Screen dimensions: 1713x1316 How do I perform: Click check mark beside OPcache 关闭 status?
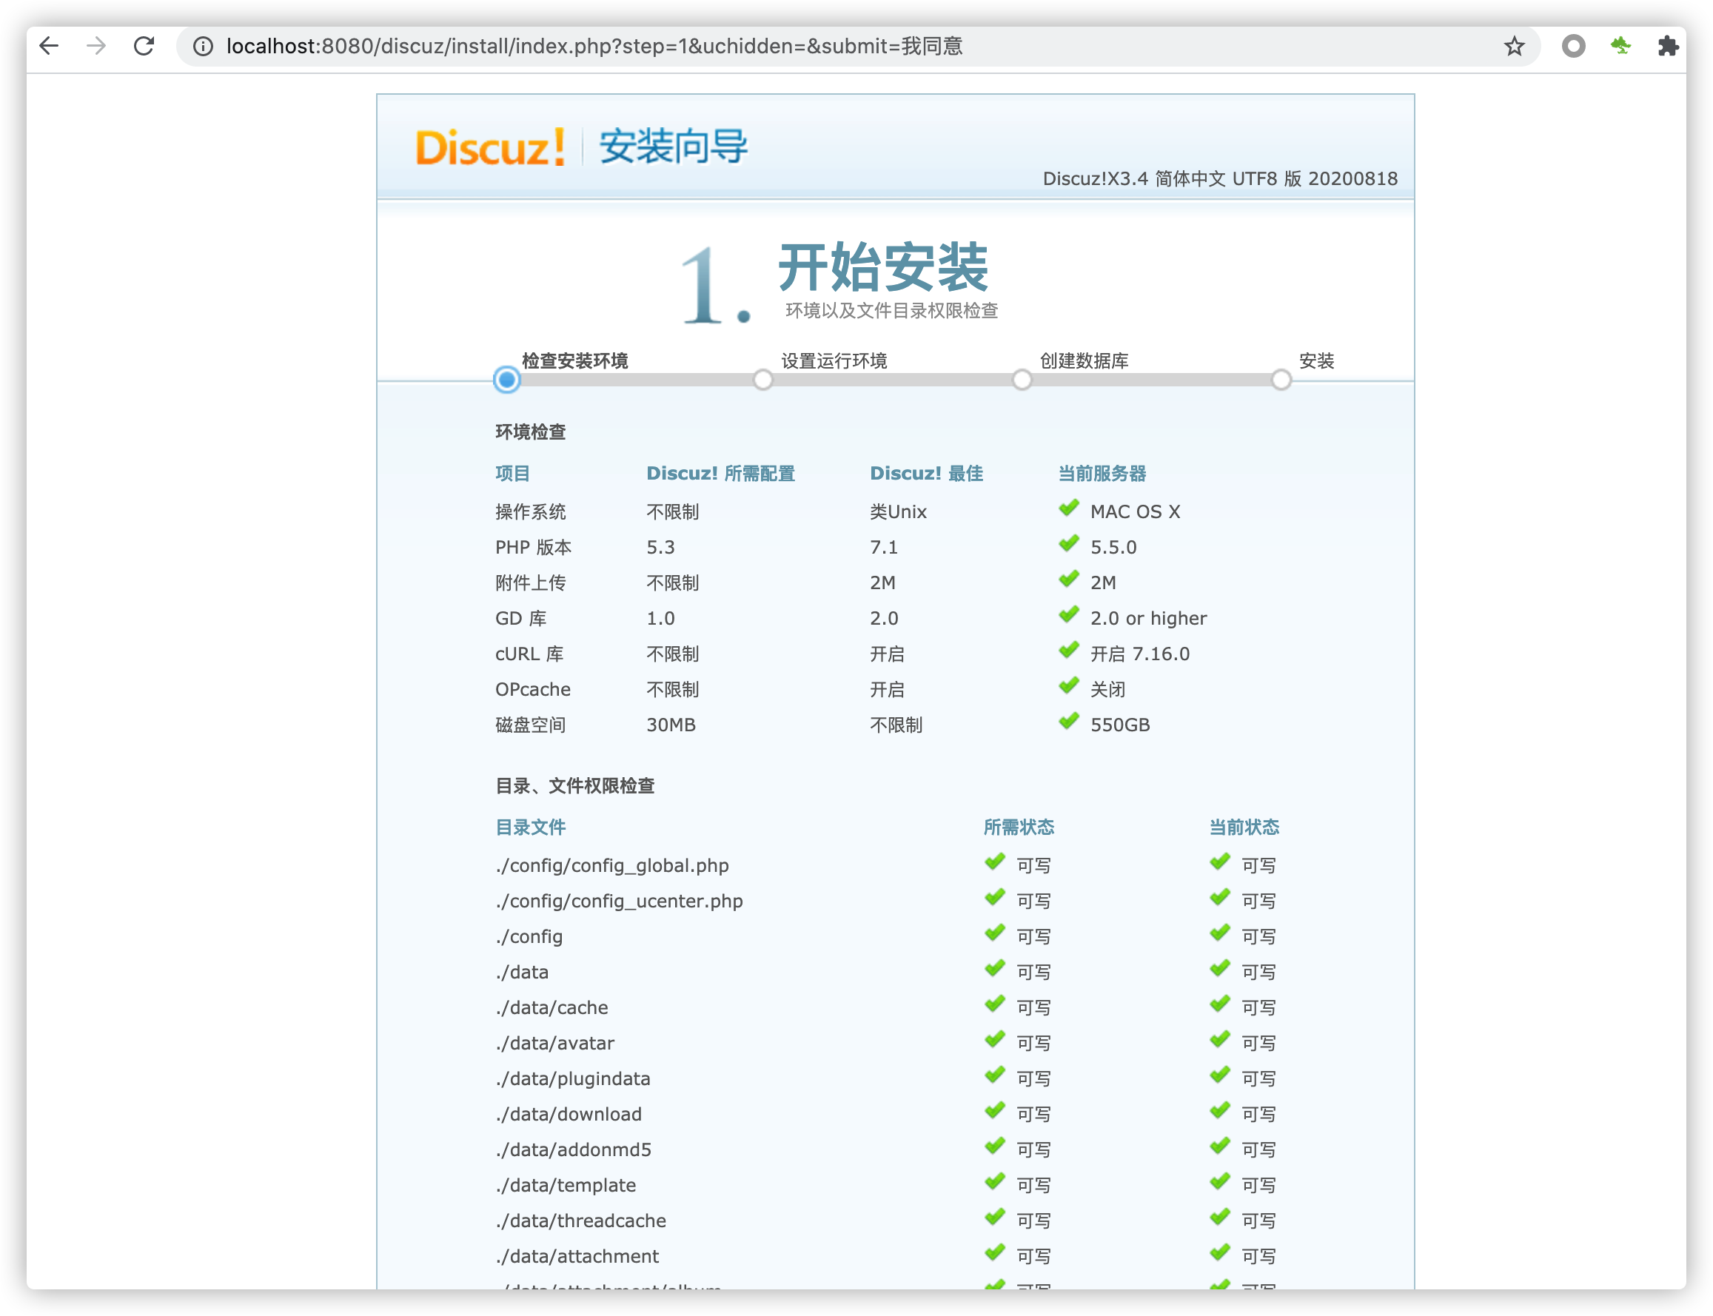click(x=1069, y=687)
